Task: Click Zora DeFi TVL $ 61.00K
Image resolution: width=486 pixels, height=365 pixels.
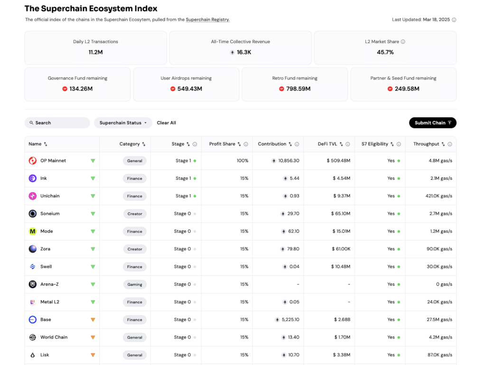Action: 341,249
